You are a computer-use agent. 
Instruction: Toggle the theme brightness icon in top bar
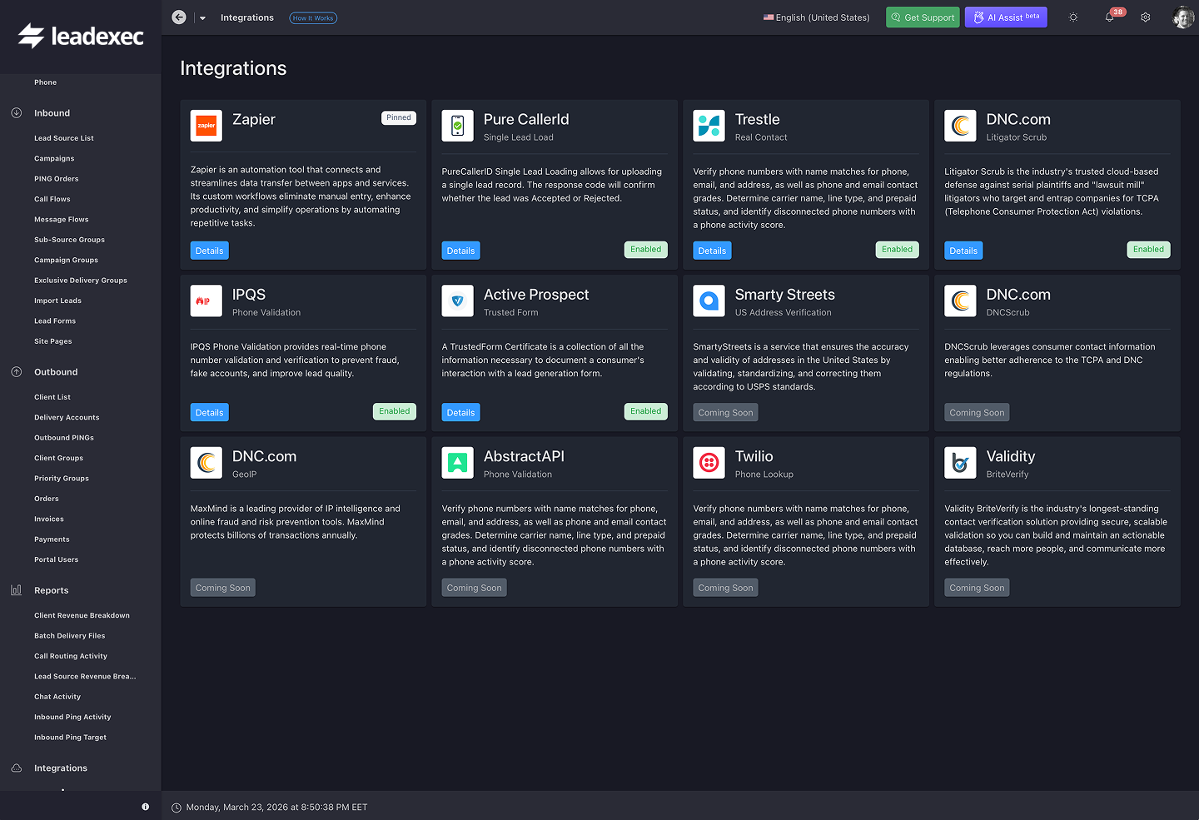1073,17
